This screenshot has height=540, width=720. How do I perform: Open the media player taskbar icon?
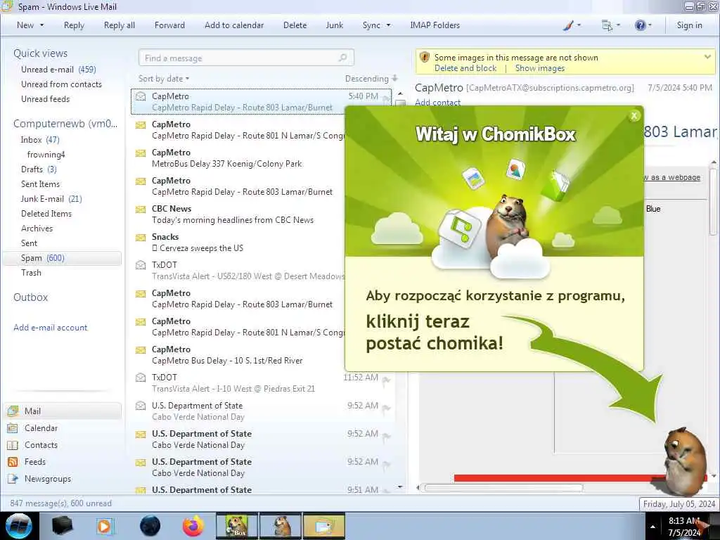(x=104, y=526)
